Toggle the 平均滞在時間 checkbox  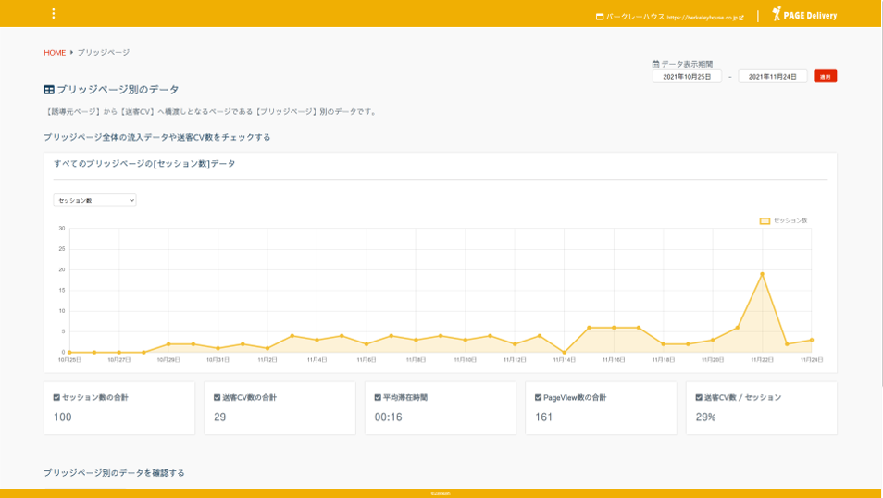pyautogui.click(x=378, y=397)
